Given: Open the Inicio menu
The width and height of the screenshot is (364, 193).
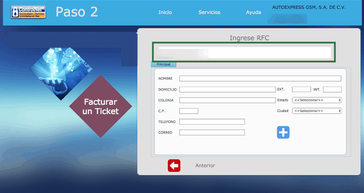Looking at the screenshot, I should point(165,12).
